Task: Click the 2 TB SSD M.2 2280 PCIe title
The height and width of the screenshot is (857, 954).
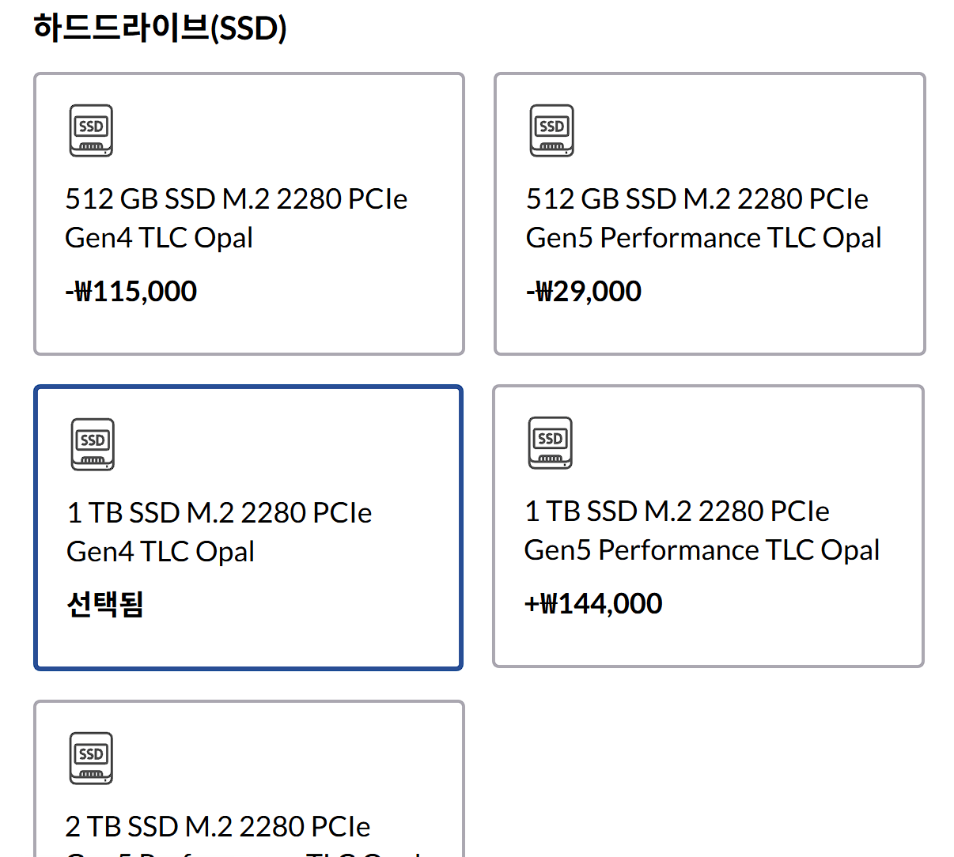Action: pos(218,826)
